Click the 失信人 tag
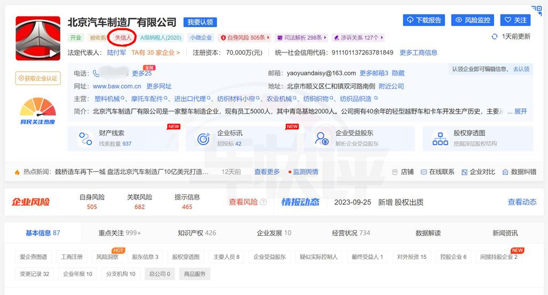548x295 pixels. coord(123,38)
